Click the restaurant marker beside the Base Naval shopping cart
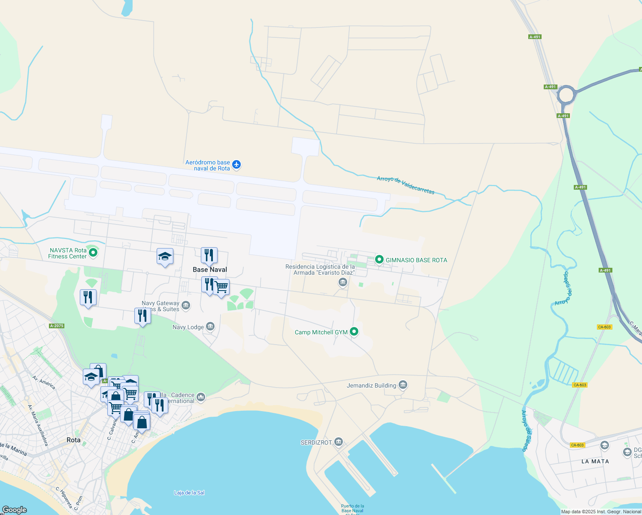This screenshot has width=642, height=515. (x=208, y=285)
